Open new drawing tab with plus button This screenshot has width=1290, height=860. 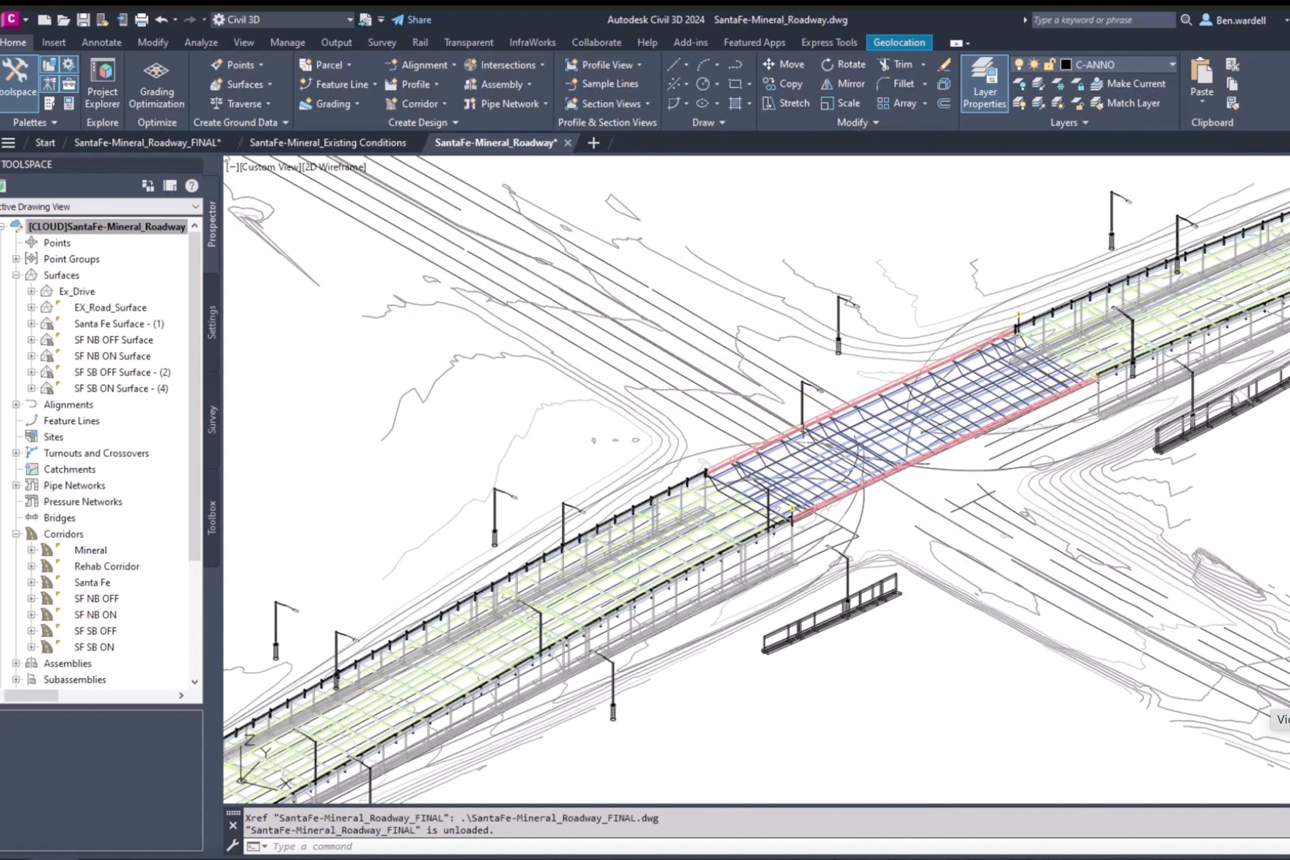pyautogui.click(x=593, y=143)
